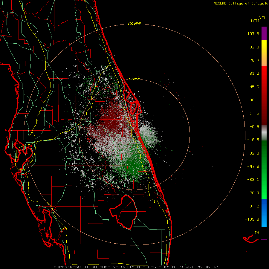Click the -94.2 legend value
269x269 pixels.
click(253, 206)
